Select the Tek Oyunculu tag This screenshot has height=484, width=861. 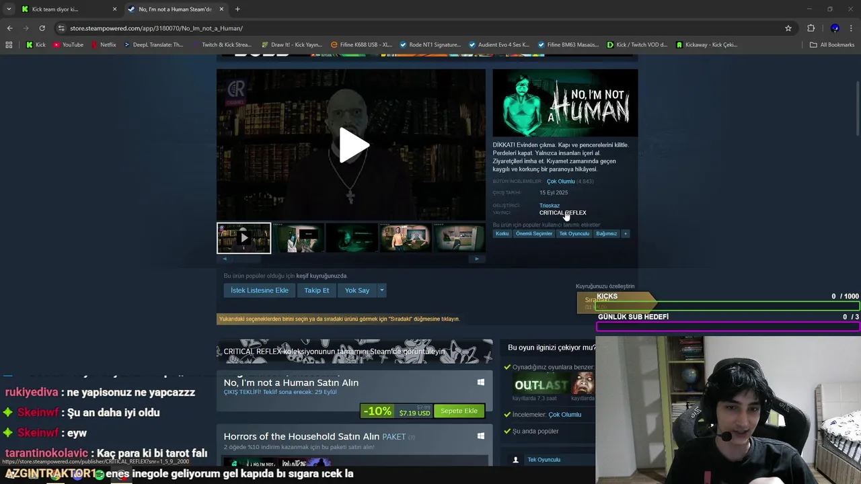click(x=574, y=234)
